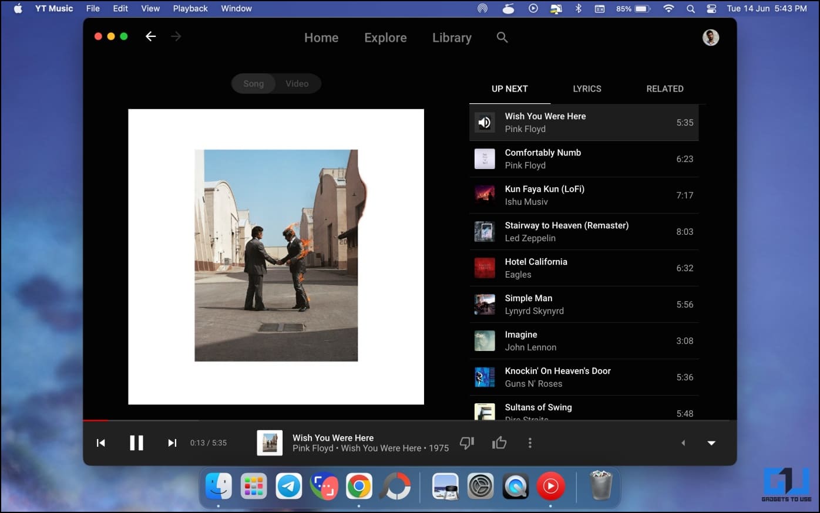Go to the Explore page

pos(385,38)
